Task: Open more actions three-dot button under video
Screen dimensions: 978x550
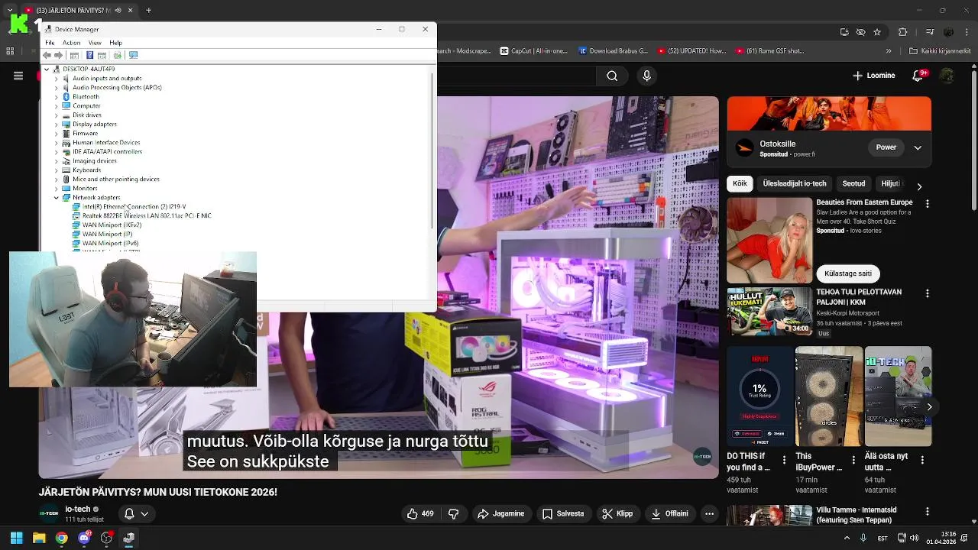Action: coord(710,513)
